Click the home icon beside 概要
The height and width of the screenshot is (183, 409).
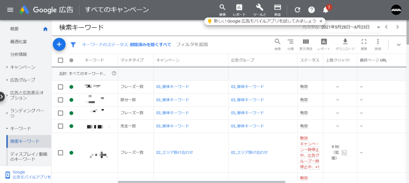coord(46,29)
